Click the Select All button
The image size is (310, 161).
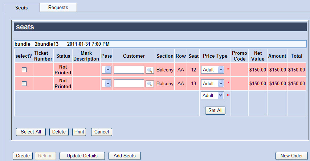pos(31,132)
